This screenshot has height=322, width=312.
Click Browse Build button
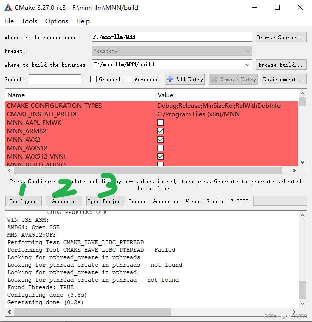pos(281,65)
